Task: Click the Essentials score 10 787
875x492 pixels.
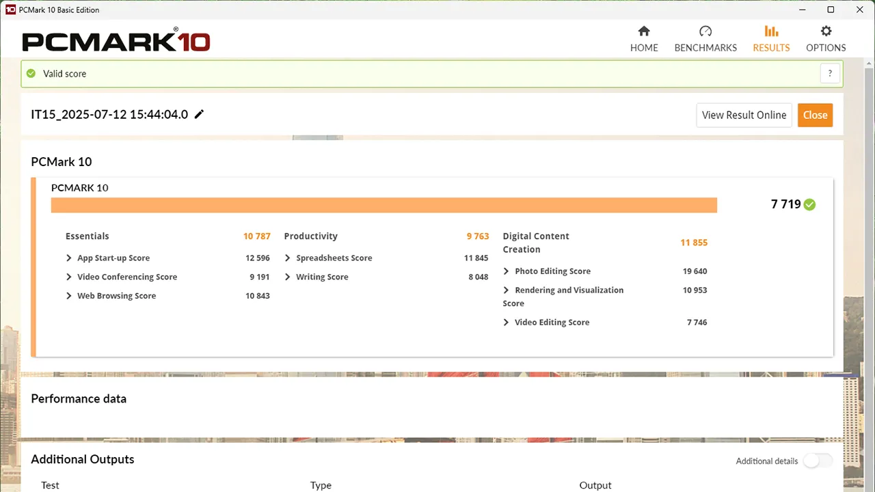Action: 257,236
